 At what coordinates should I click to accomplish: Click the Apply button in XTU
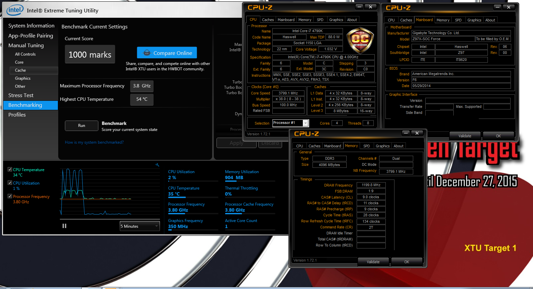(236, 143)
